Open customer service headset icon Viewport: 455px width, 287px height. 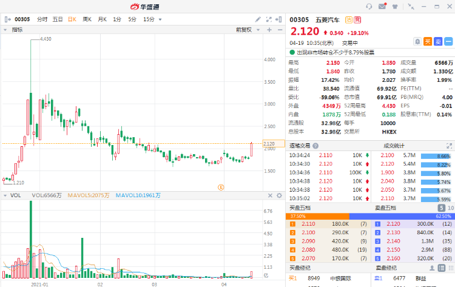coord(369,7)
